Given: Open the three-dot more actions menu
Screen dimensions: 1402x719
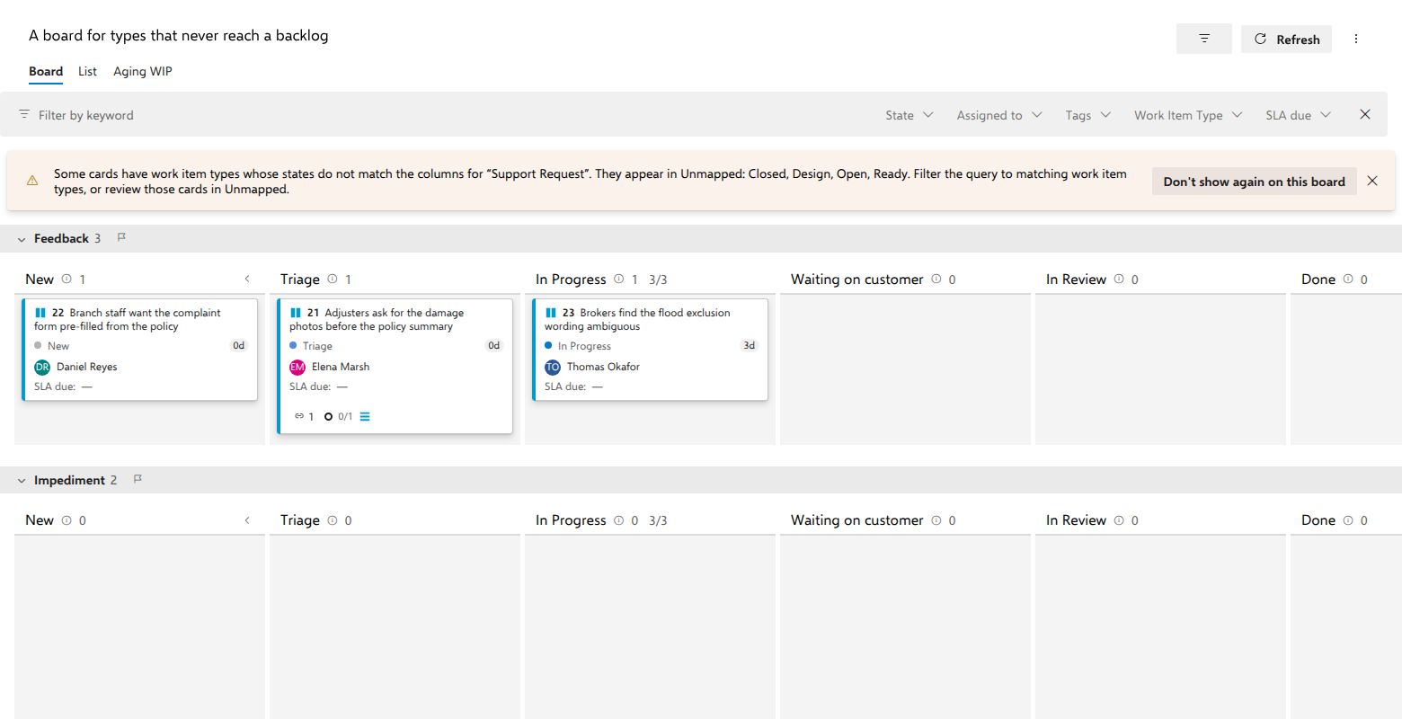Looking at the screenshot, I should point(1356,39).
